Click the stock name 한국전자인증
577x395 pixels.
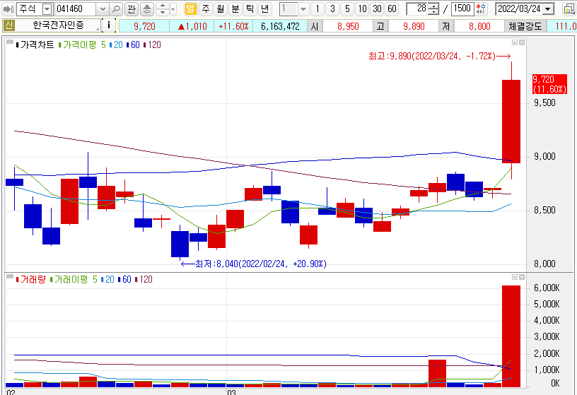58,25
